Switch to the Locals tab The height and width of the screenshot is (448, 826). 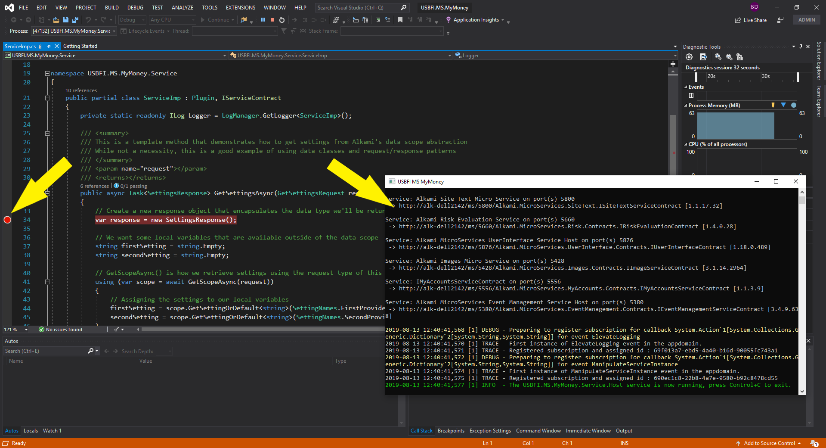[31, 431]
